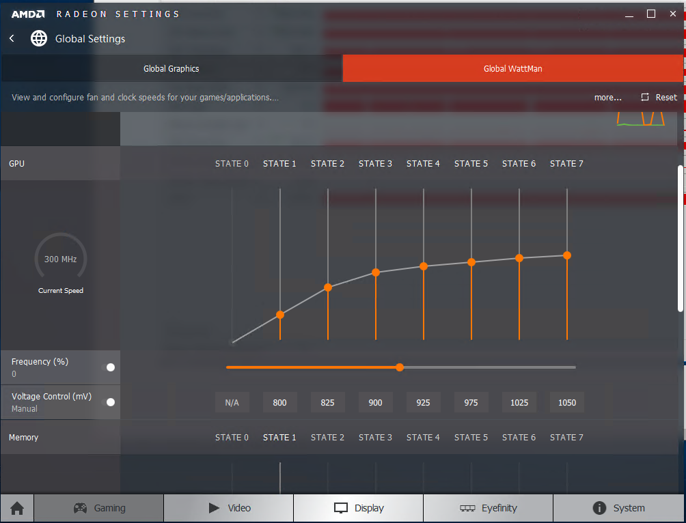Click GPU STATE 4 column header
This screenshot has width=686, height=523.
tap(423, 164)
